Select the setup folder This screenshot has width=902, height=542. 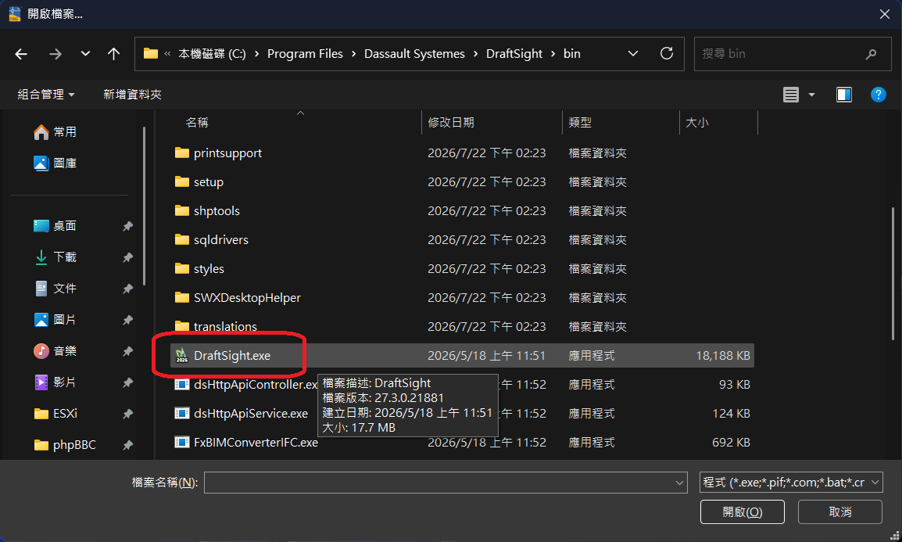point(208,181)
